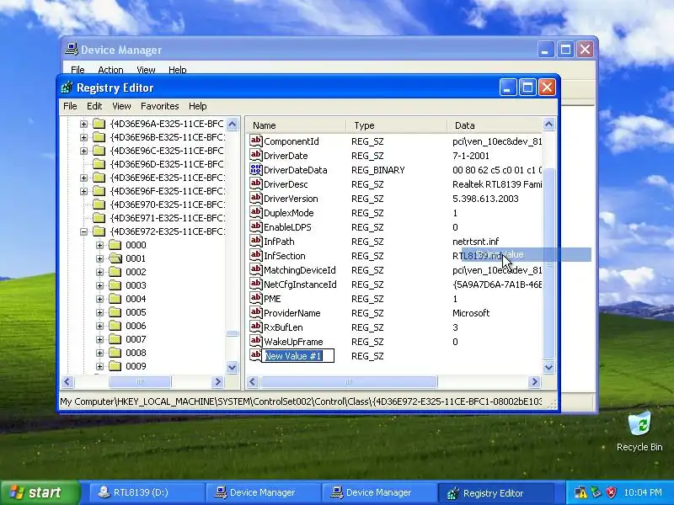Click the InfPath string value icon
This screenshot has width=674, height=505.
pyautogui.click(x=256, y=241)
